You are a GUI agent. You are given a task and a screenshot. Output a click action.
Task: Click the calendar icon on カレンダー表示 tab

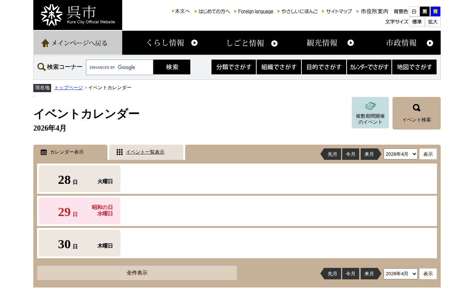click(44, 152)
